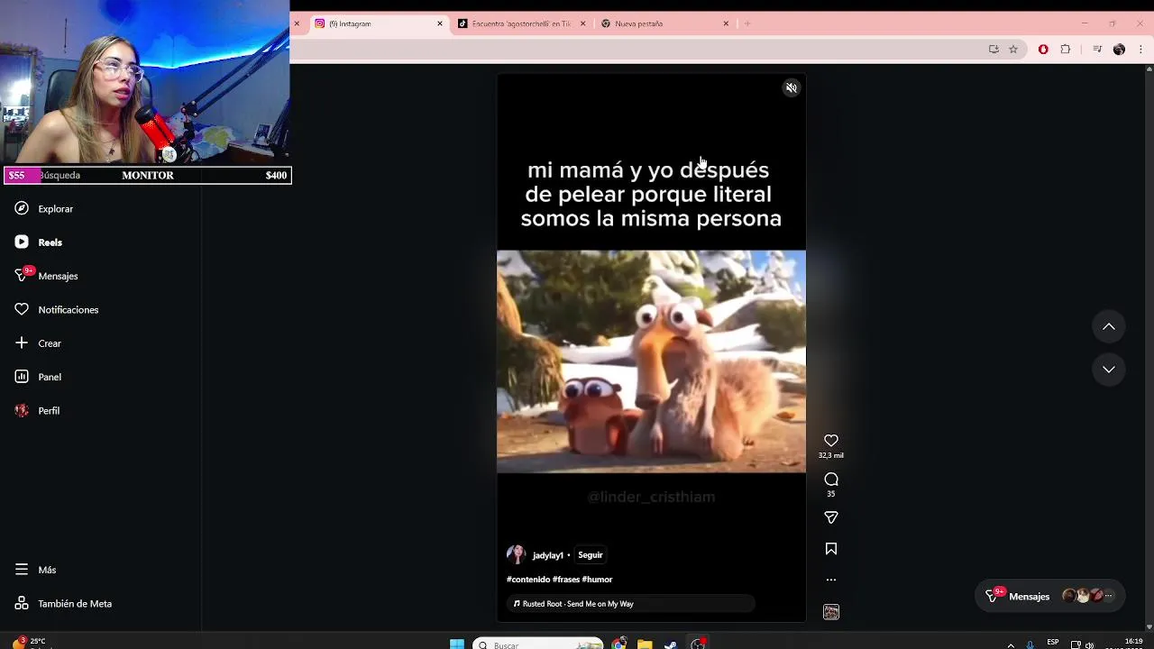This screenshot has height=649, width=1154.
Task: Click the install app icon in address bar
Action: click(994, 50)
